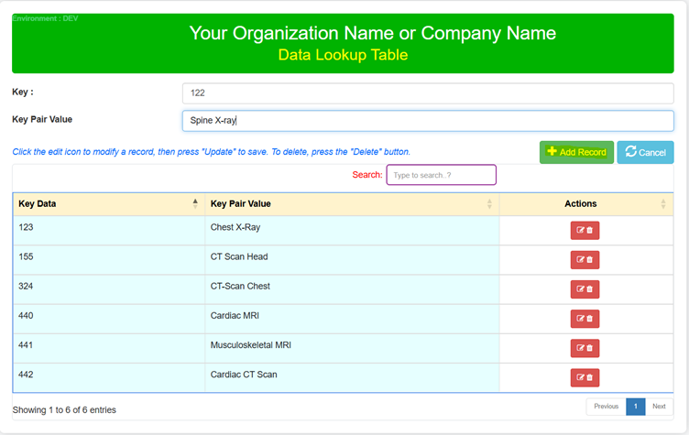Click the edit icon for Chest X-Ray

point(579,231)
